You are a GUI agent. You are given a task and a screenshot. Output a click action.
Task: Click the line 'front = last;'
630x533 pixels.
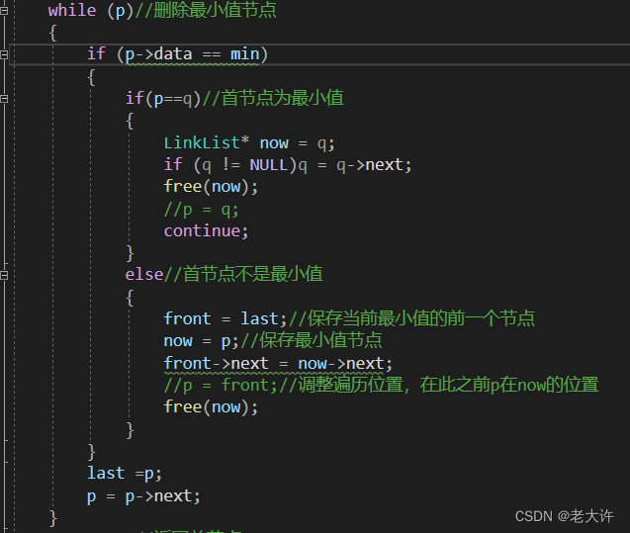pyautogui.click(x=225, y=318)
